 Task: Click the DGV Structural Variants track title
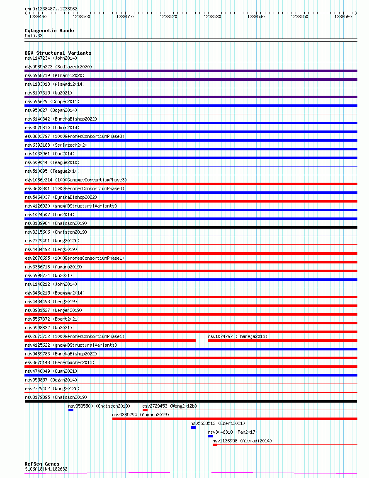click(x=58, y=53)
